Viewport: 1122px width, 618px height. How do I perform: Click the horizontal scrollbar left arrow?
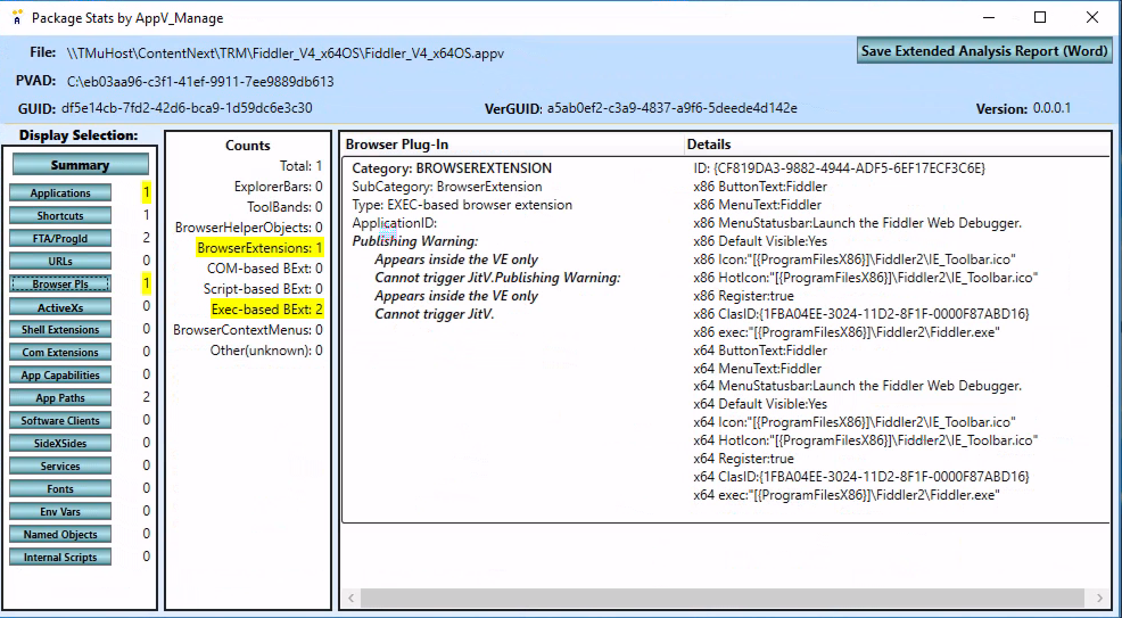351,598
